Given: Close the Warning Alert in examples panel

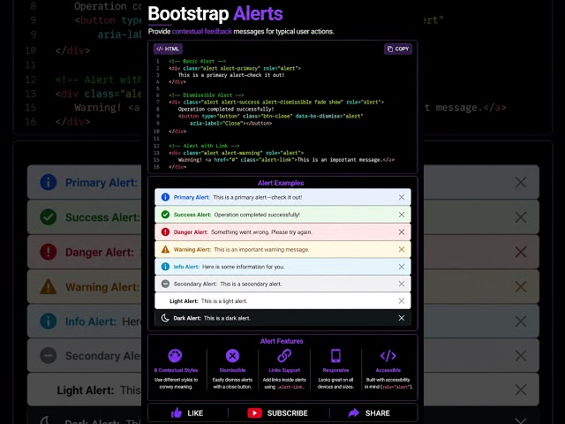Looking at the screenshot, I should click(x=402, y=249).
